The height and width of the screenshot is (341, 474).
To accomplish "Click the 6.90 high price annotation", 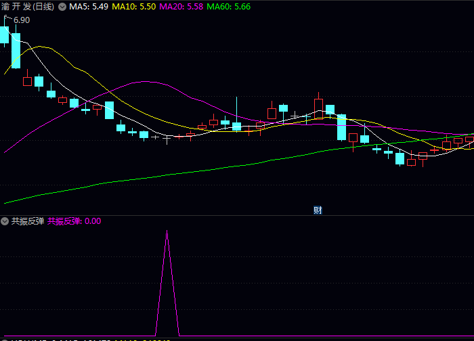I will coord(22,21).
